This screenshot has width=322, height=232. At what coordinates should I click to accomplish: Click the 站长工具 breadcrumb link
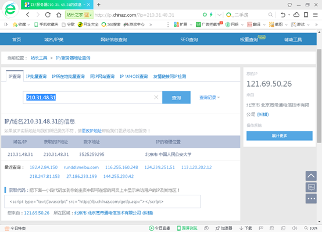tap(39, 58)
